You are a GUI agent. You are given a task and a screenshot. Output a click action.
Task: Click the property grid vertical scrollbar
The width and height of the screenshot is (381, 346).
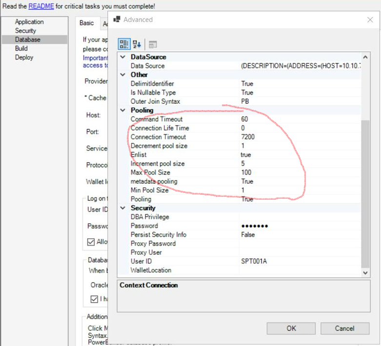[366, 195]
